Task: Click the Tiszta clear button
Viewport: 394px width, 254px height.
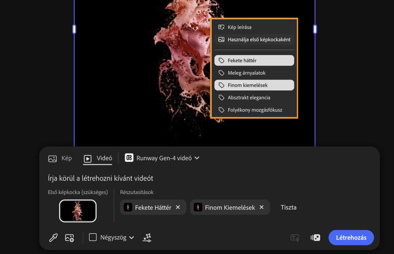Action: tap(289, 207)
